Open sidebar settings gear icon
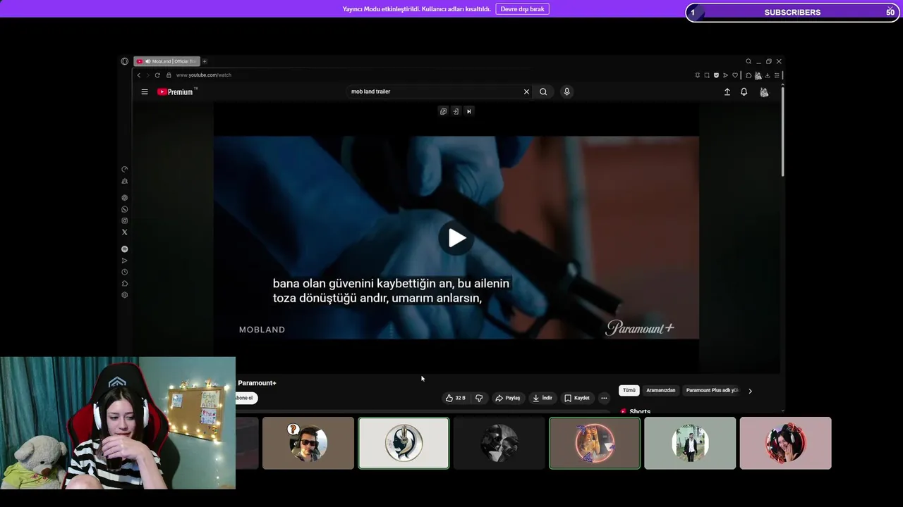This screenshot has width=903, height=507. pyautogui.click(x=125, y=295)
